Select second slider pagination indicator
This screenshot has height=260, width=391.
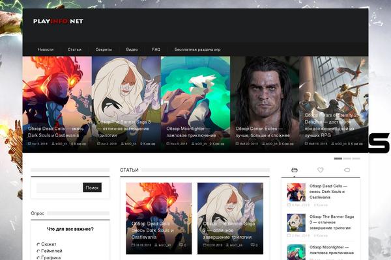pos(347,159)
